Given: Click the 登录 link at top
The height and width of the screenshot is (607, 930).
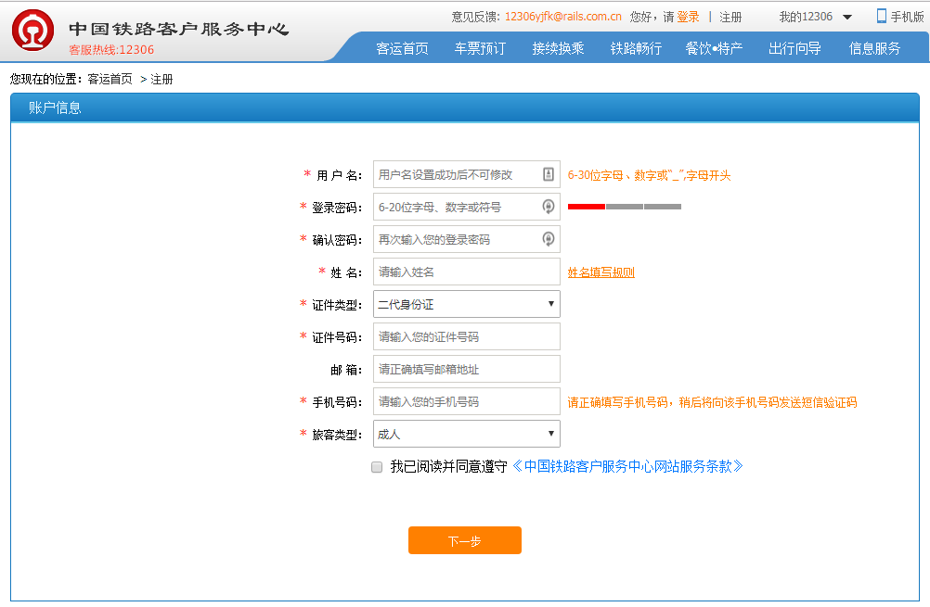Looking at the screenshot, I should pos(688,17).
